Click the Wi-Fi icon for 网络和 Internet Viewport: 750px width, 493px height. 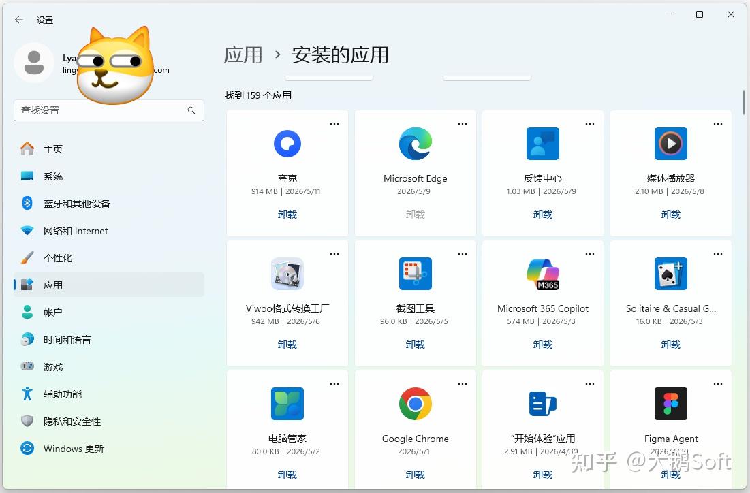(x=27, y=230)
